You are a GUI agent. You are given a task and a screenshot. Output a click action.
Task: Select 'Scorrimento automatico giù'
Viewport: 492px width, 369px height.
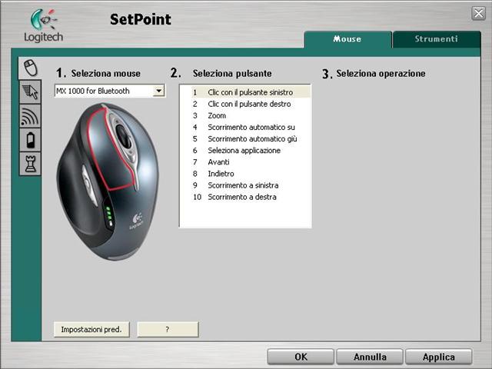click(x=252, y=138)
